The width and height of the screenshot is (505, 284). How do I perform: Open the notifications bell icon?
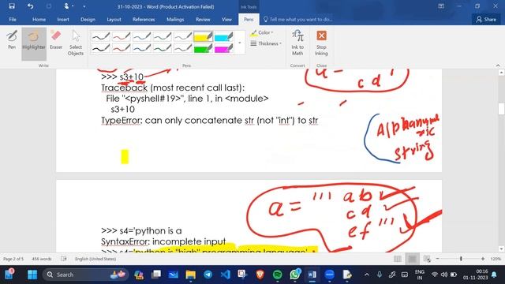pos(494,275)
